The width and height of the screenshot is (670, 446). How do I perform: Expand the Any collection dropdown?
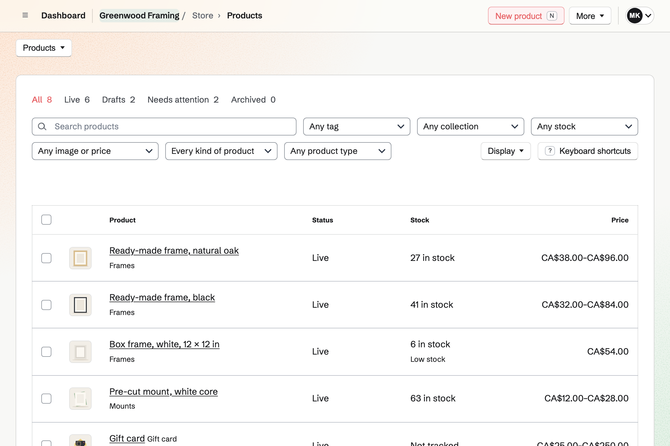point(471,127)
